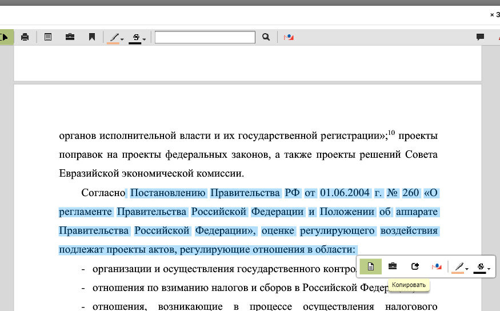
Task: Click the briefcase icon in selection popup
Action: [x=393, y=266]
